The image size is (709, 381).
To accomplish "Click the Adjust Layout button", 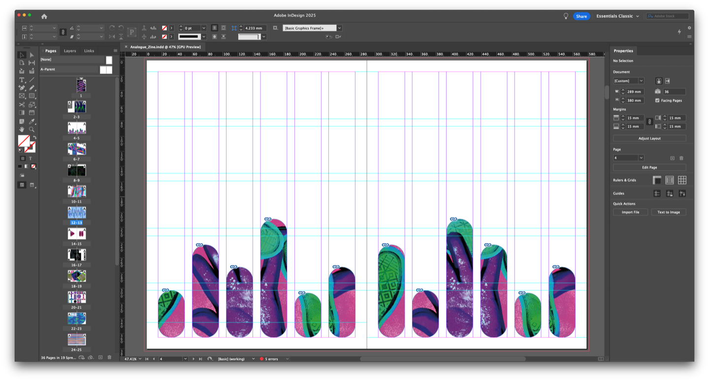I will 649,139.
